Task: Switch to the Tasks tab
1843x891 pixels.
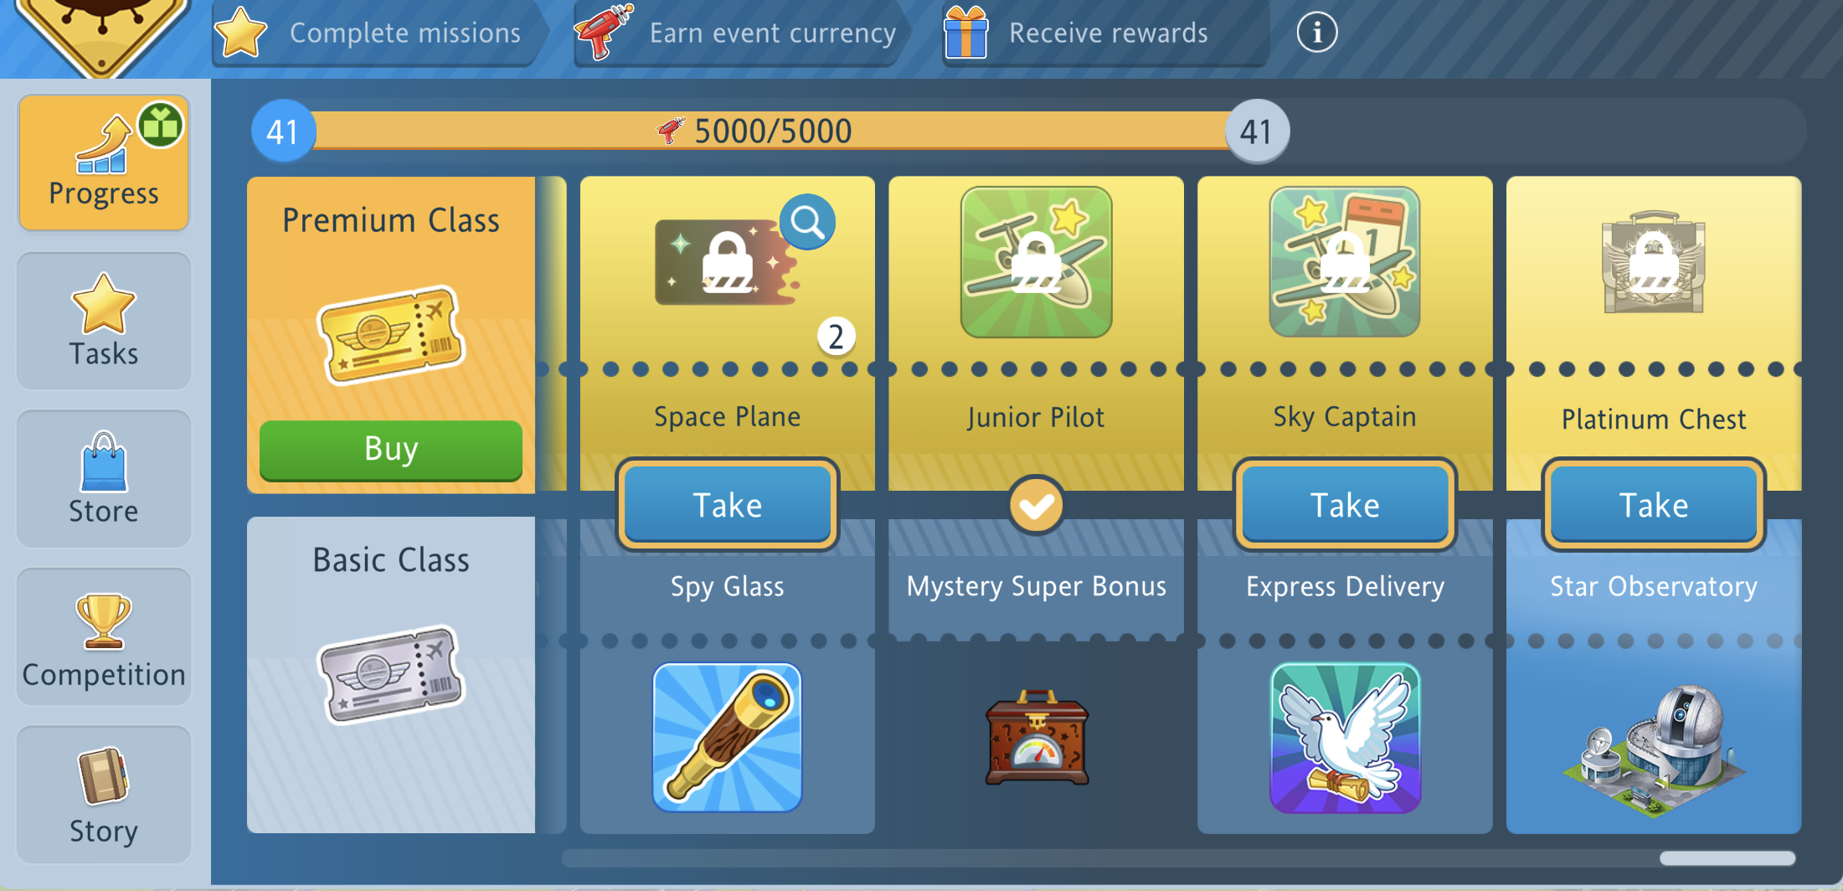Action: pos(104,321)
